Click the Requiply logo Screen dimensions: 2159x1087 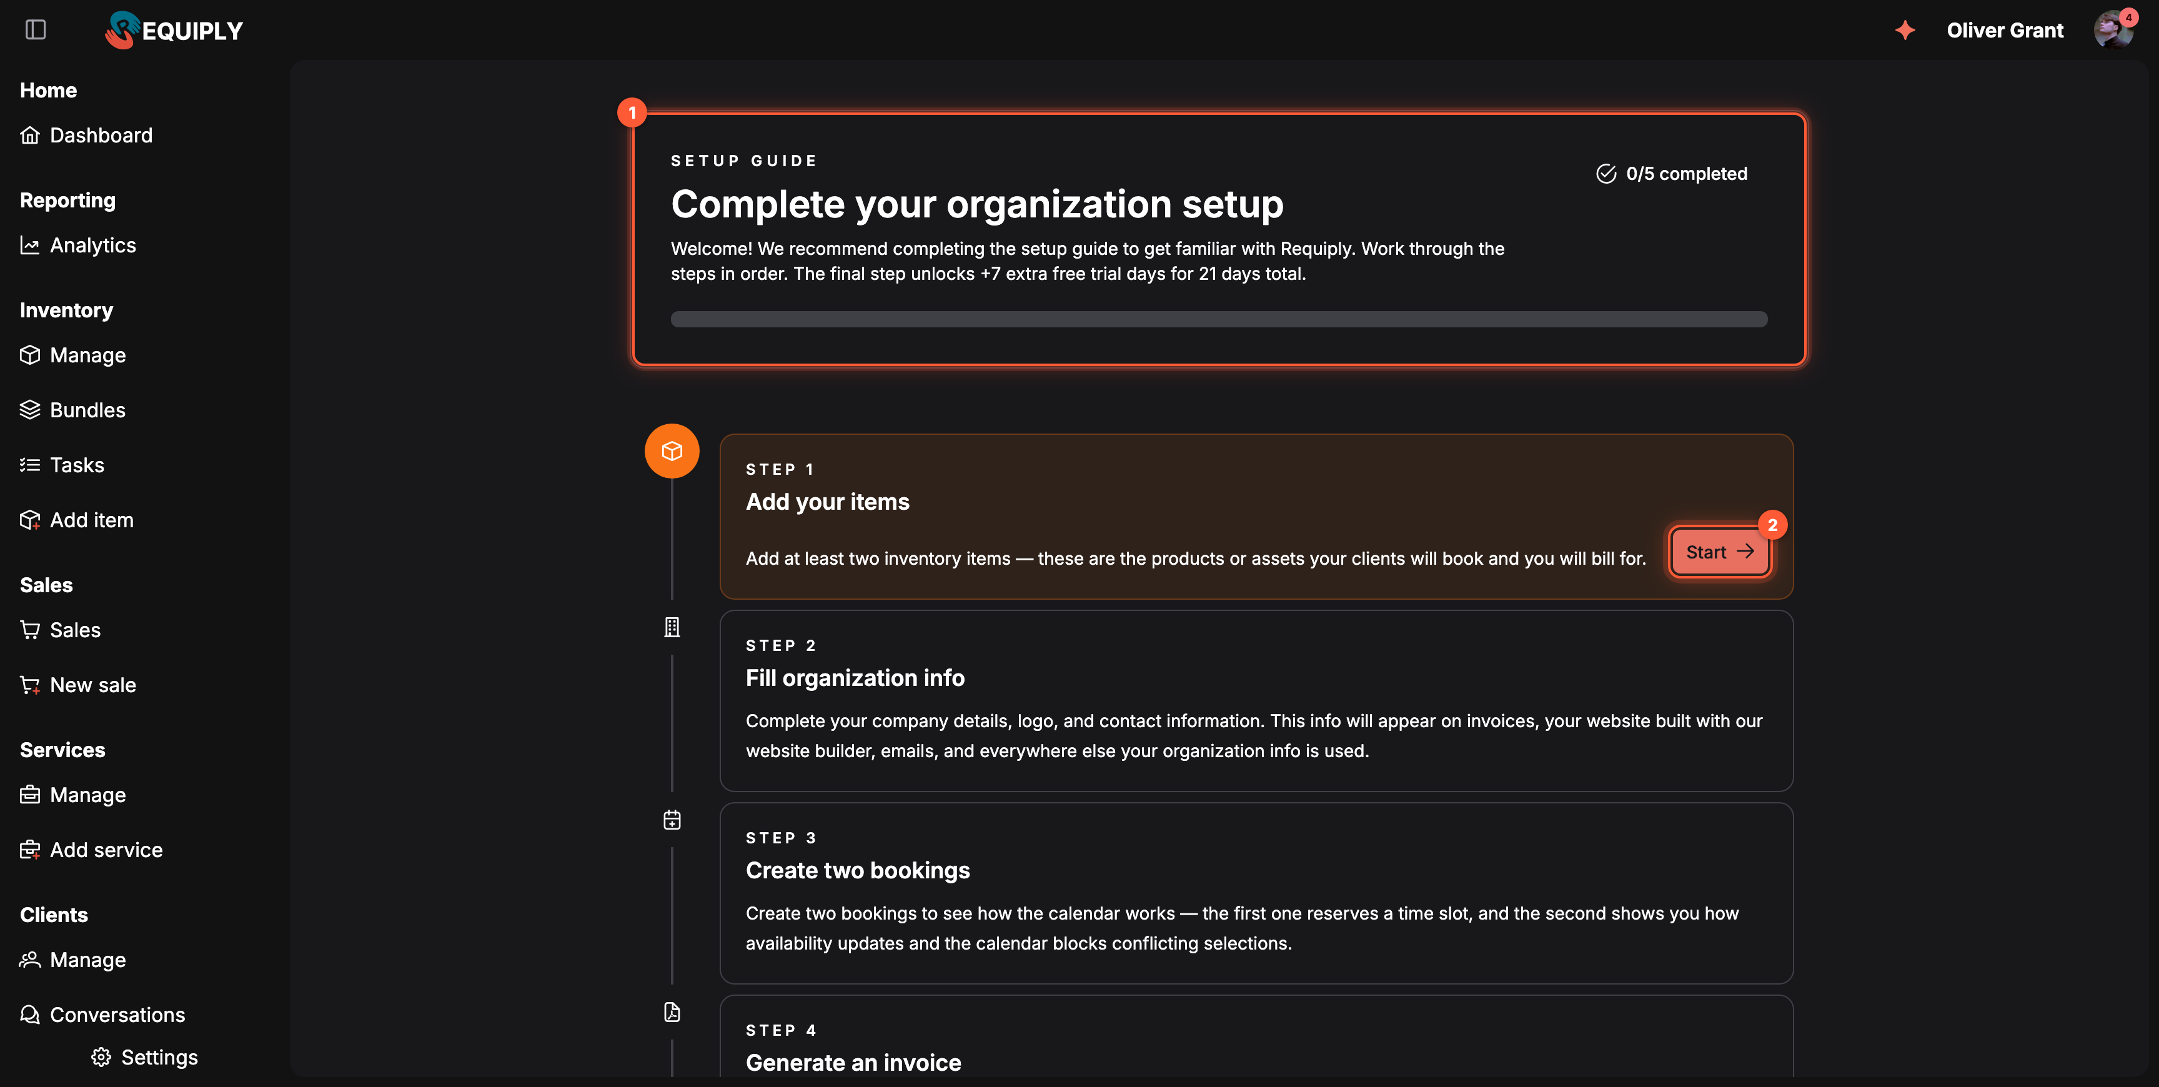click(x=174, y=30)
